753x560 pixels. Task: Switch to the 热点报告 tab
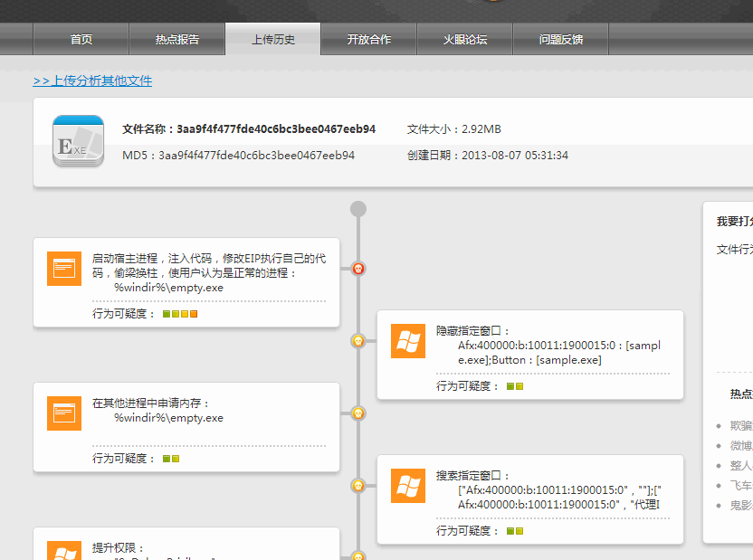177,40
